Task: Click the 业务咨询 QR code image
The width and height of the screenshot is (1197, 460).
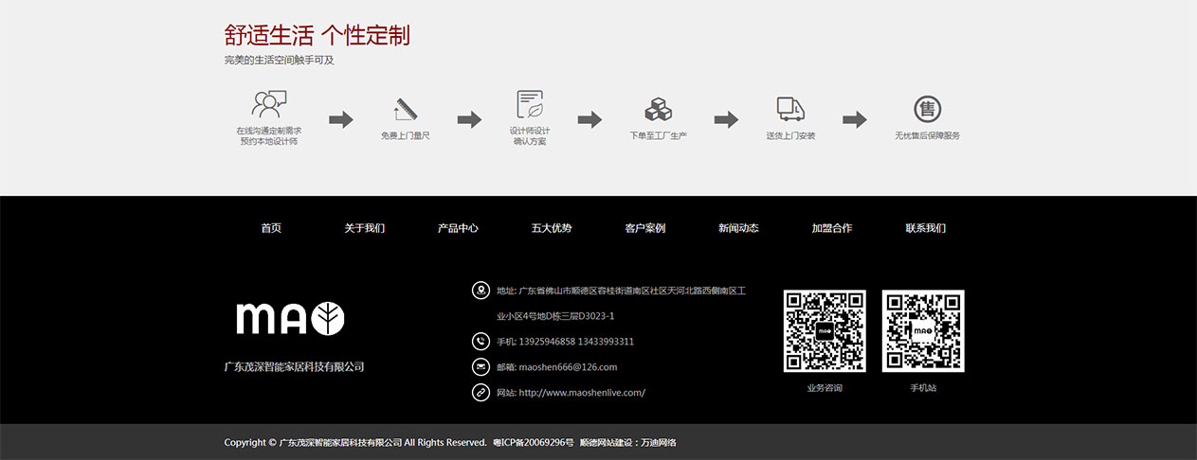Action: 824,331
